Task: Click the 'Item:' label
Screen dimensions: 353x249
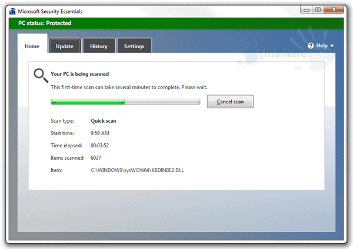Action: coord(56,170)
